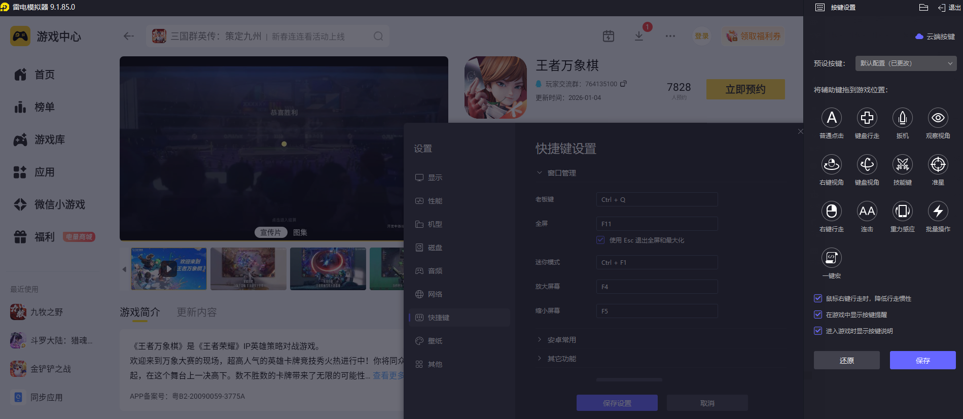Viewport: 963px width, 419px height.
Task: Click the 保存 save button in key settings
Action: click(922, 360)
